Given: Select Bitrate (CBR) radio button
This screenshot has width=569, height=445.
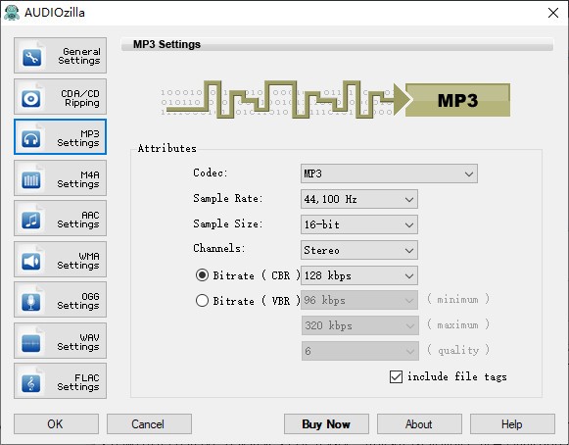Looking at the screenshot, I should point(202,275).
